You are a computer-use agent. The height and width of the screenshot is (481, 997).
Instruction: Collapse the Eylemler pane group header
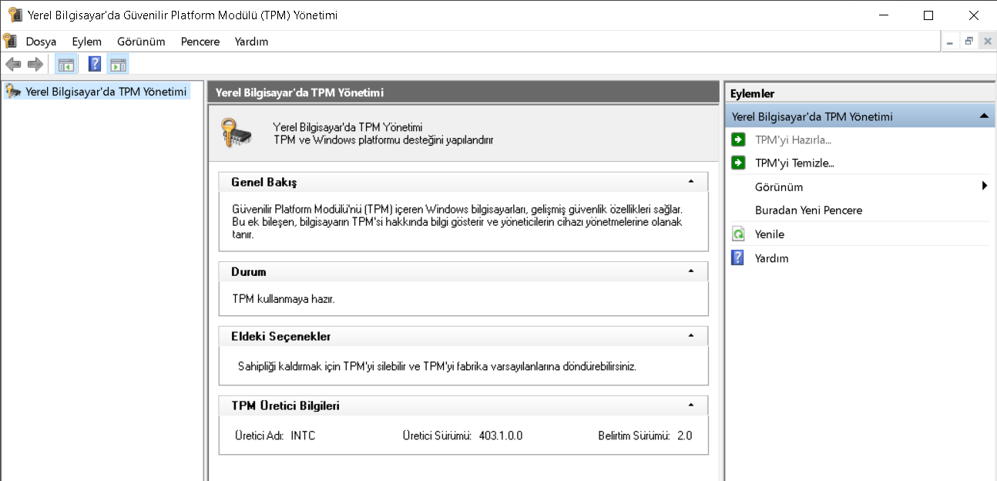[x=984, y=116]
